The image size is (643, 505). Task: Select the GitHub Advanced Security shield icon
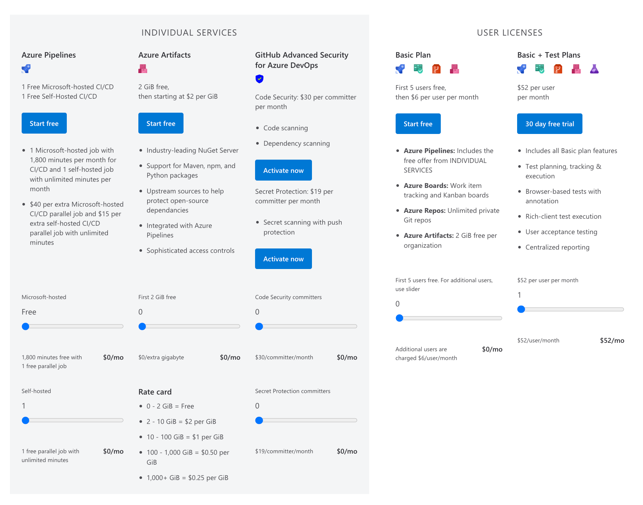tap(259, 79)
